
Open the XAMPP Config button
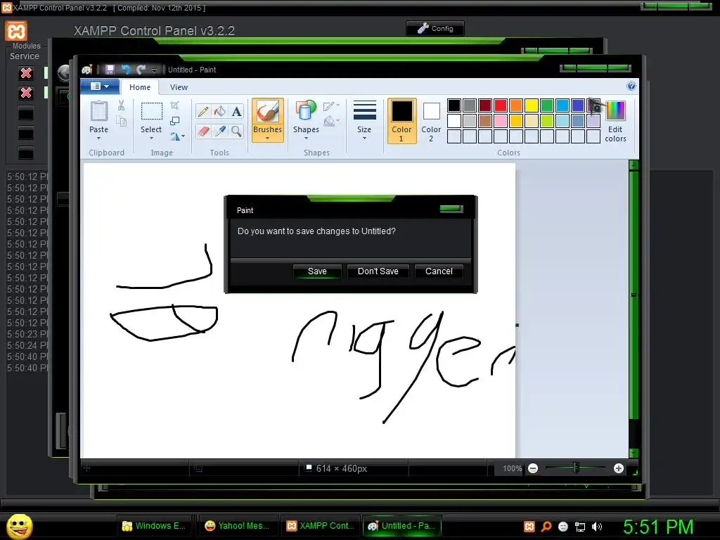pyautogui.click(x=435, y=28)
